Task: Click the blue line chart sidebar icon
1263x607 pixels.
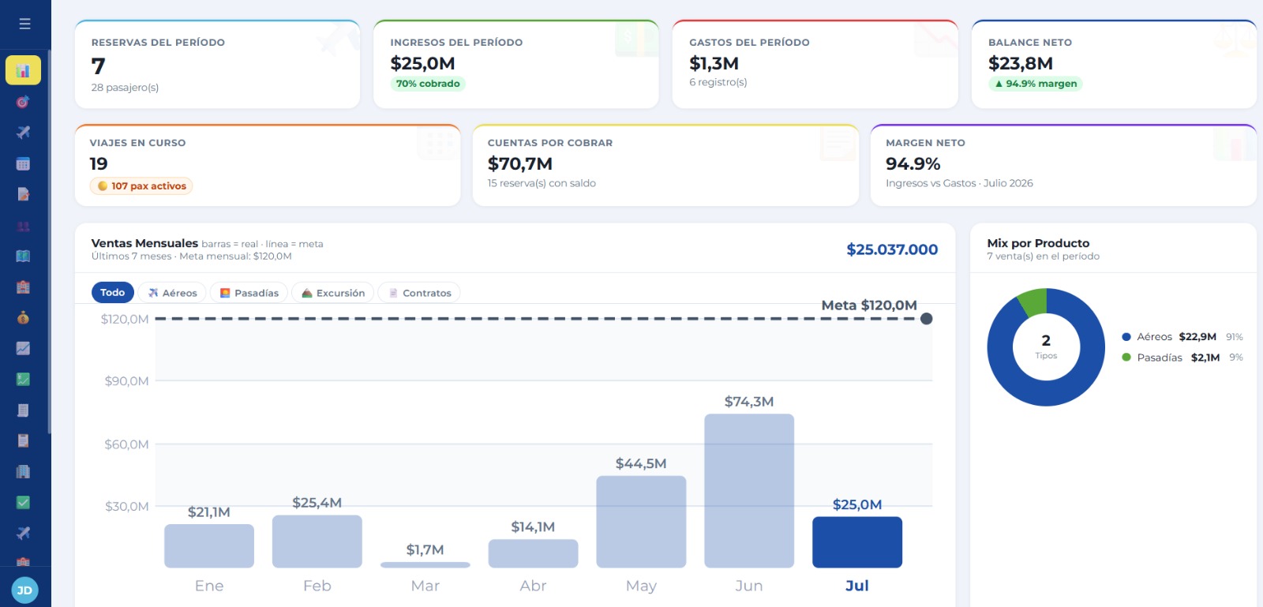Action: point(23,348)
